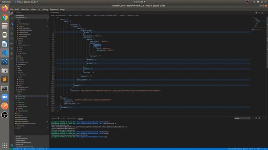Maximize the terminal panel size

point(262,118)
